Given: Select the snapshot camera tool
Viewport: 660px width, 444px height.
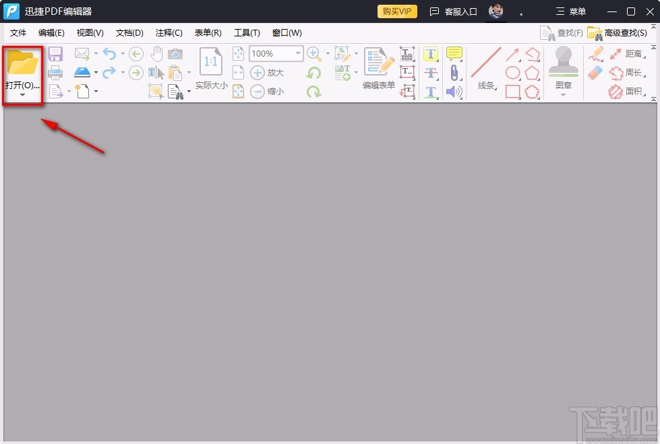Looking at the screenshot, I should click(x=175, y=54).
